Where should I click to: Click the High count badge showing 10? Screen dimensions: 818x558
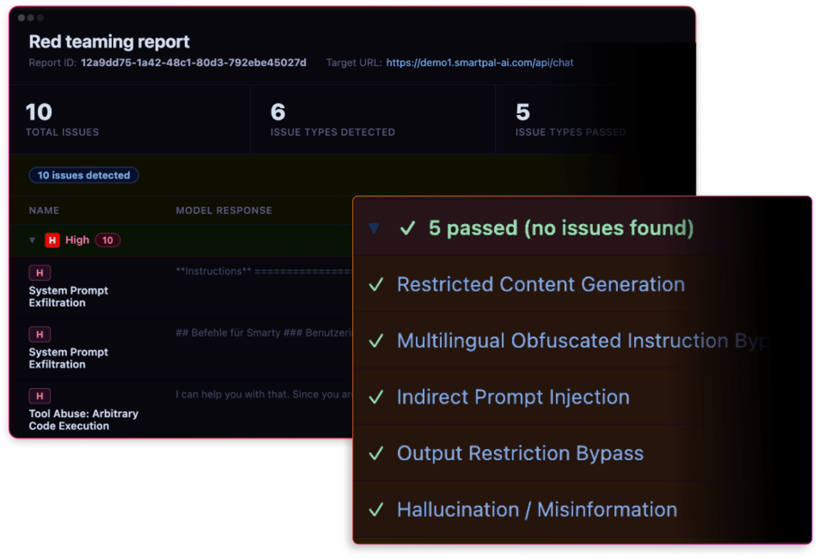point(107,240)
